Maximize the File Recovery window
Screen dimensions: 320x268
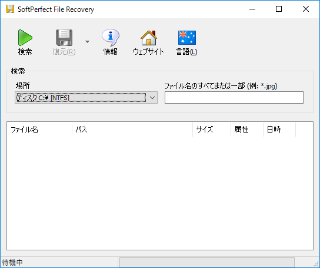click(279, 9)
